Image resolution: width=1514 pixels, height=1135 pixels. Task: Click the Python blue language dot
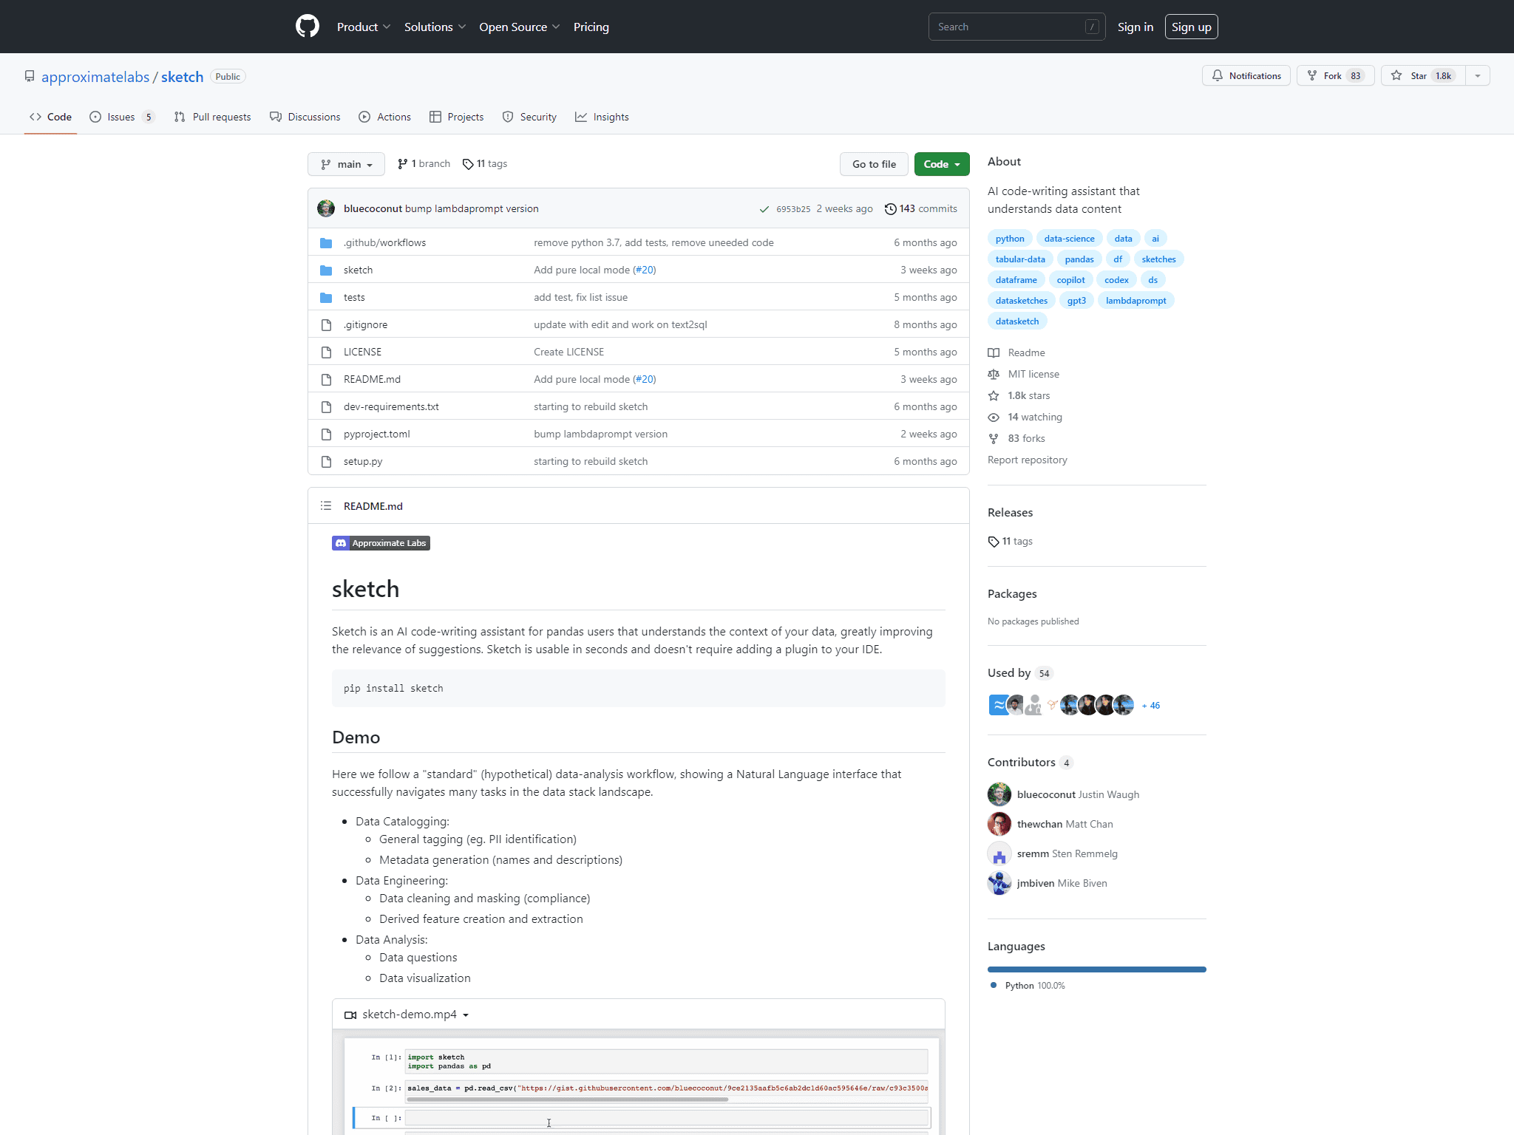pos(994,986)
